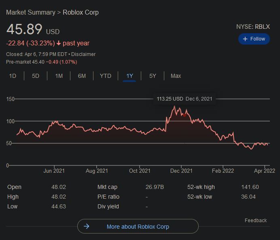The height and width of the screenshot is (240, 280).
Task: Click the Open value 48.02
Action: (59, 187)
